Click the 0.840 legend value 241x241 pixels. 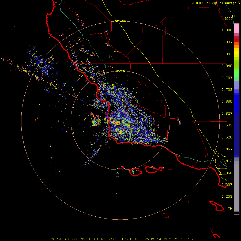(227, 66)
